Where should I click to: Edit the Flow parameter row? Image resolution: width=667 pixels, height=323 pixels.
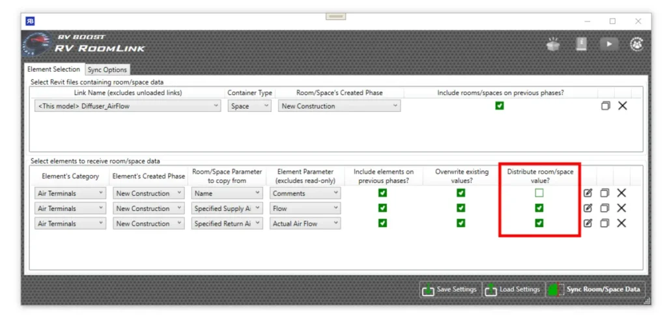(588, 208)
